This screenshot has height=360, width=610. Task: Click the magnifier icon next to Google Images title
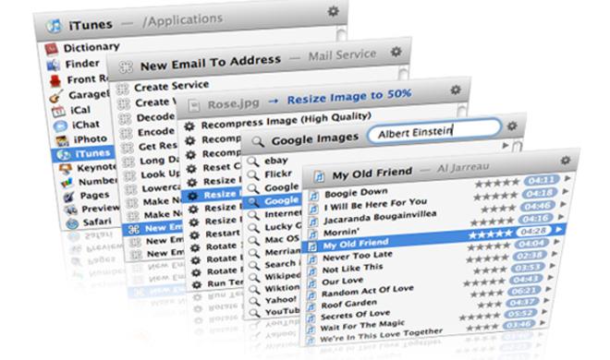258,142
